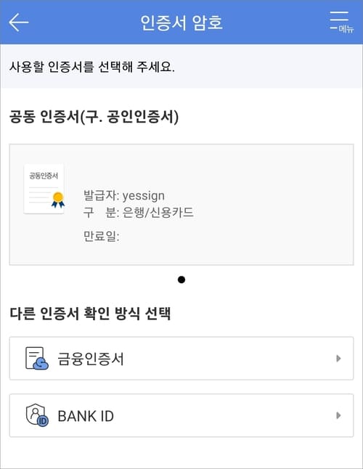
Task: Expand the 금융인증서 row arrow
Action: point(338,359)
